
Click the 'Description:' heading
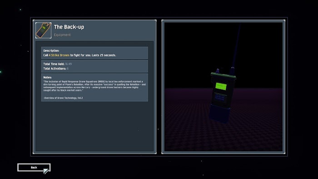tap(51, 51)
